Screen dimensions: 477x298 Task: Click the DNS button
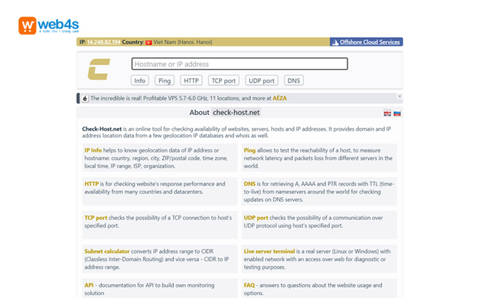pos(294,80)
